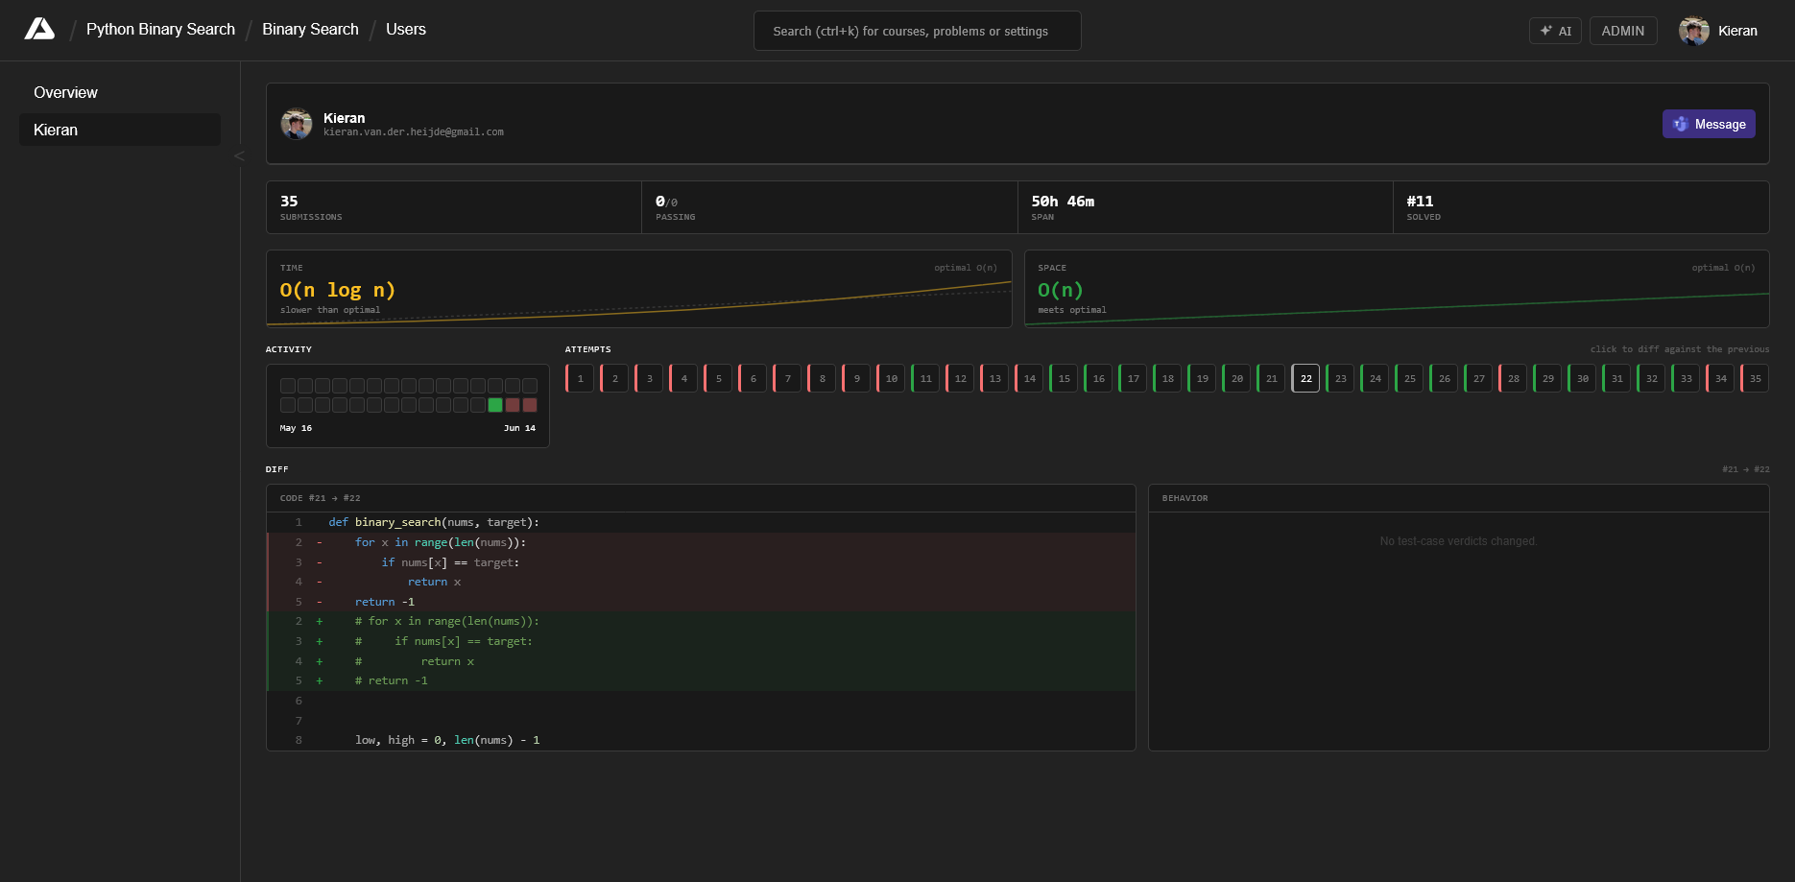Select attempt 9
The height and width of the screenshot is (882, 1795).
[x=856, y=378]
